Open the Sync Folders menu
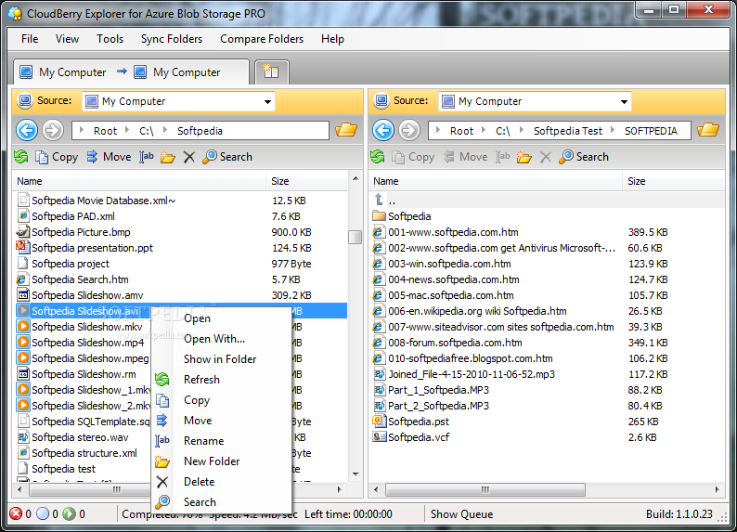Screen dimensions: 737x532 point(172,39)
